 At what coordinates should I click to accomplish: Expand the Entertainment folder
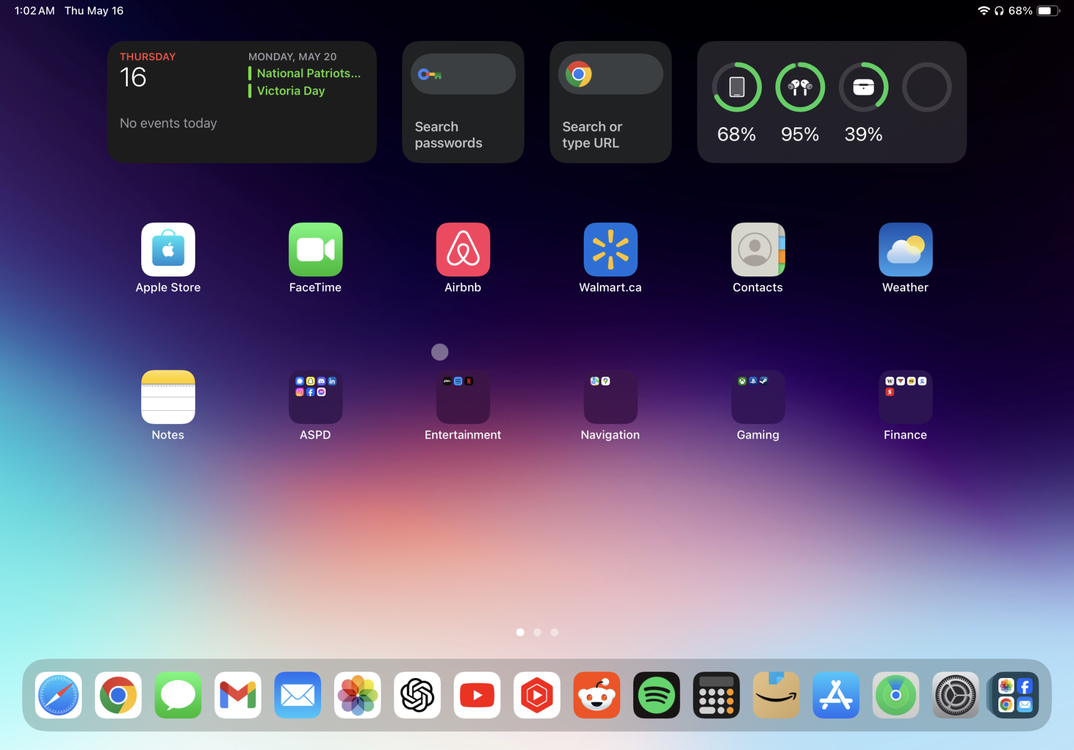click(463, 397)
